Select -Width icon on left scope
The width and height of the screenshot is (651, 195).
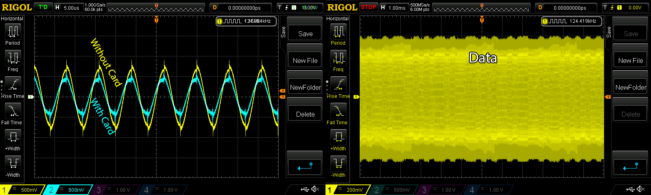pos(13,164)
